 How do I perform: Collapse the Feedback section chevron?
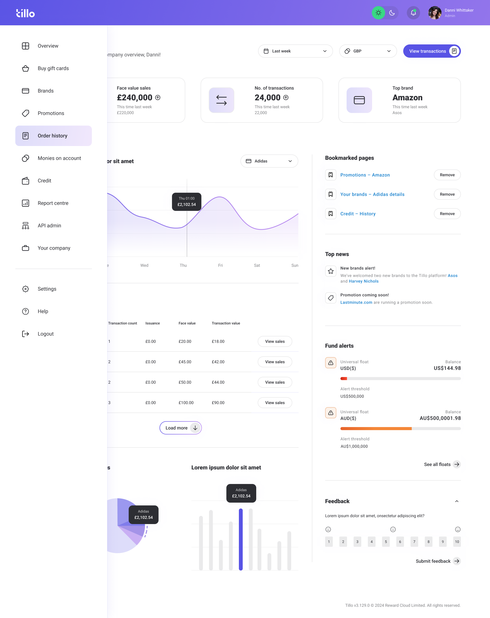pos(457,501)
